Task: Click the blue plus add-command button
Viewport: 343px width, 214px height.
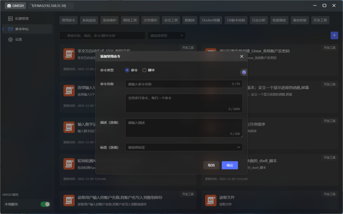Action: [x=334, y=36]
